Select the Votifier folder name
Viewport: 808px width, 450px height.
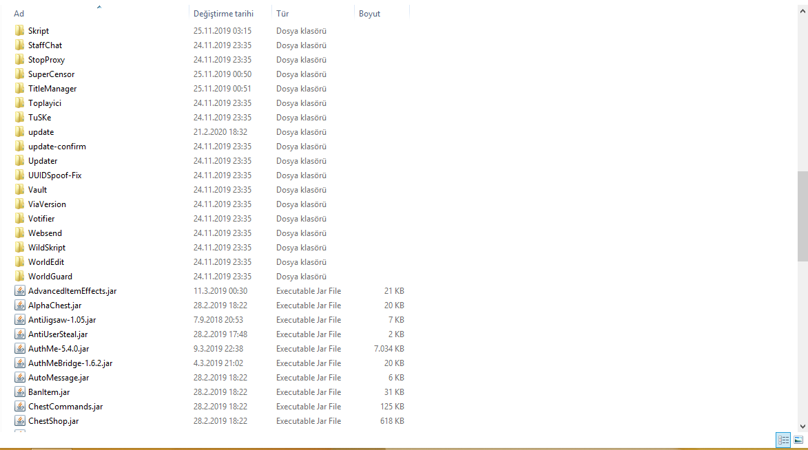41,218
